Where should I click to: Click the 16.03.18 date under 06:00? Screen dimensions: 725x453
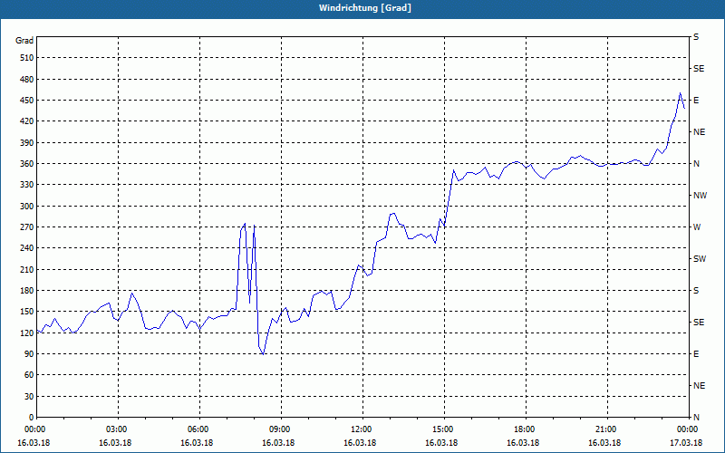197,443
